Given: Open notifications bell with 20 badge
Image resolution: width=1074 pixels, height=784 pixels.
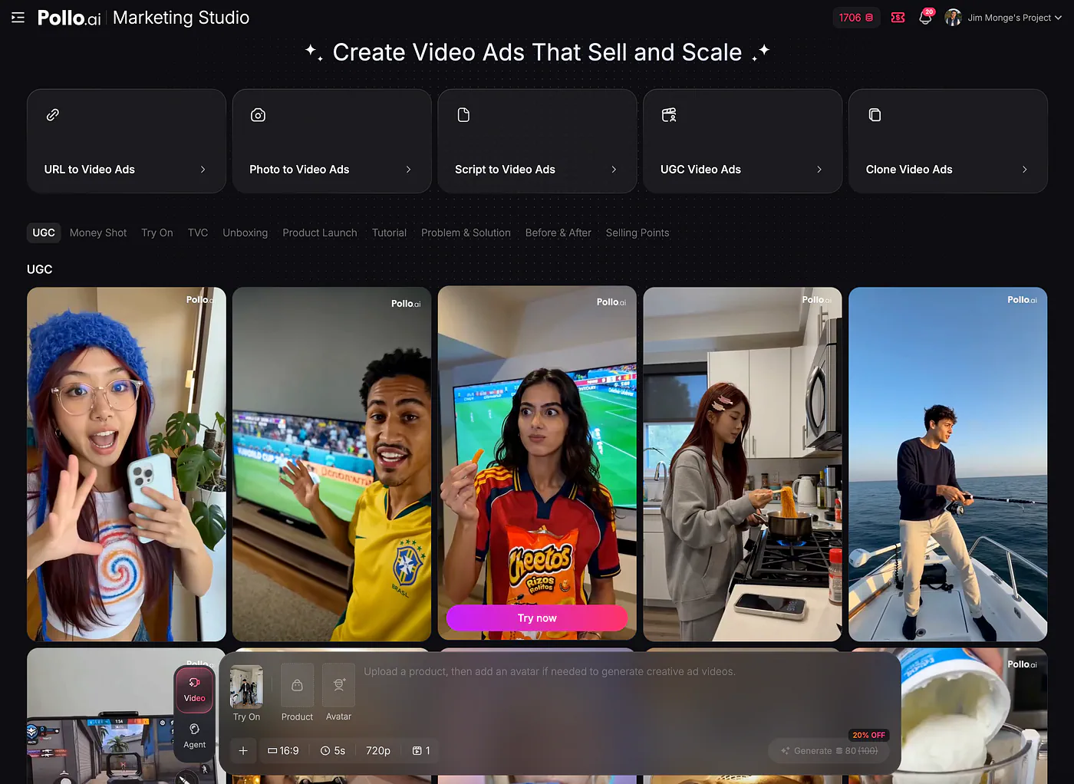Looking at the screenshot, I should tap(925, 18).
